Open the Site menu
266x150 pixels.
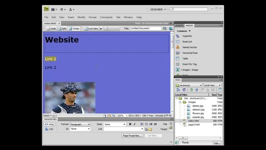pos(118,17)
